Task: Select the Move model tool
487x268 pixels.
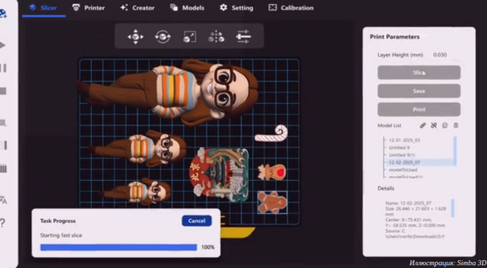Action: pyautogui.click(x=135, y=36)
